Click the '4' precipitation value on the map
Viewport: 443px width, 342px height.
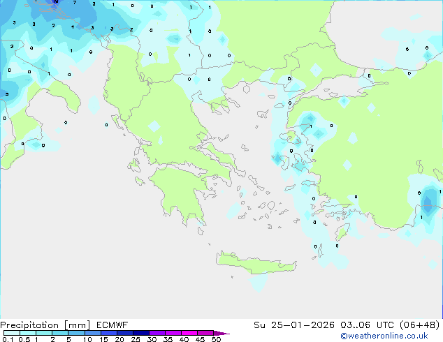[x=73, y=27]
